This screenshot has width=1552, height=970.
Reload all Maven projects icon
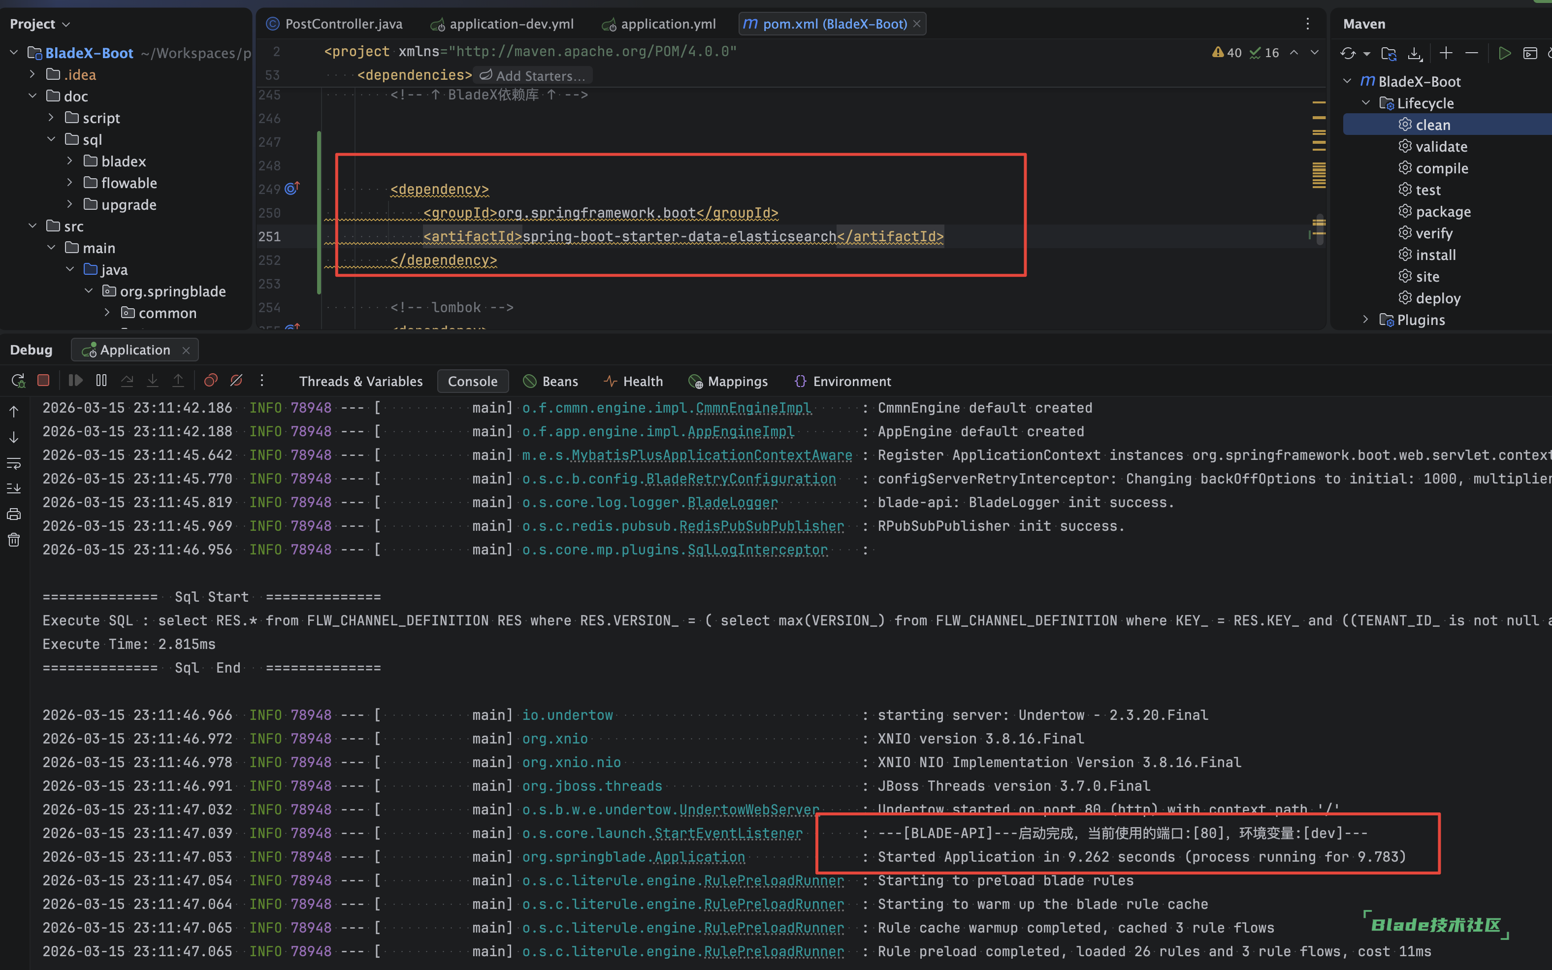pos(1348,53)
